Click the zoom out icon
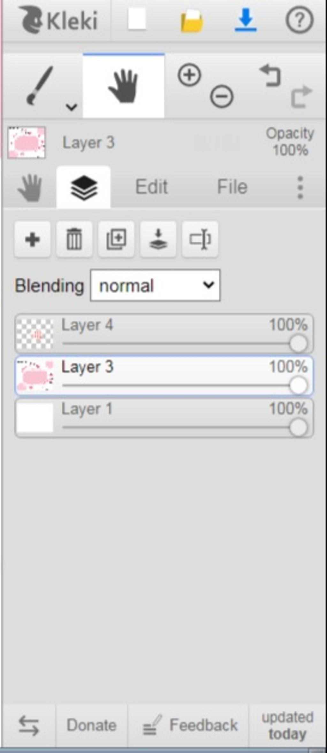Viewport: 327px width, 753px height. (222, 96)
